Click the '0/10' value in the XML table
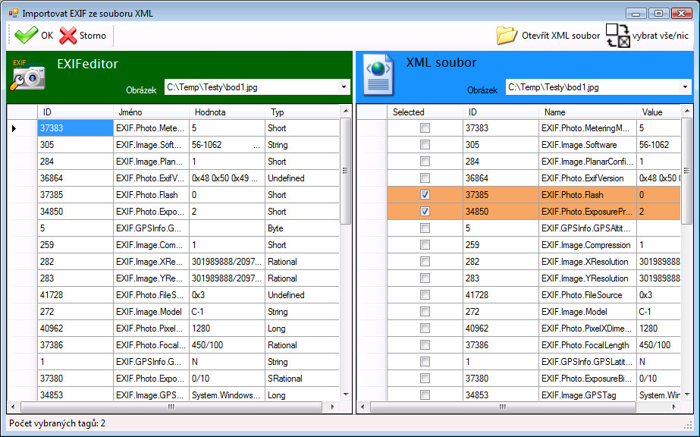This screenshot has width=700, height=437. (x=658, y=379)
